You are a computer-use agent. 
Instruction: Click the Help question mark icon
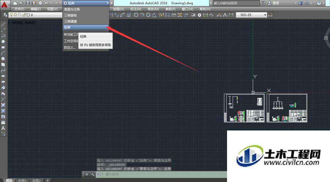(x=319, y=3)
